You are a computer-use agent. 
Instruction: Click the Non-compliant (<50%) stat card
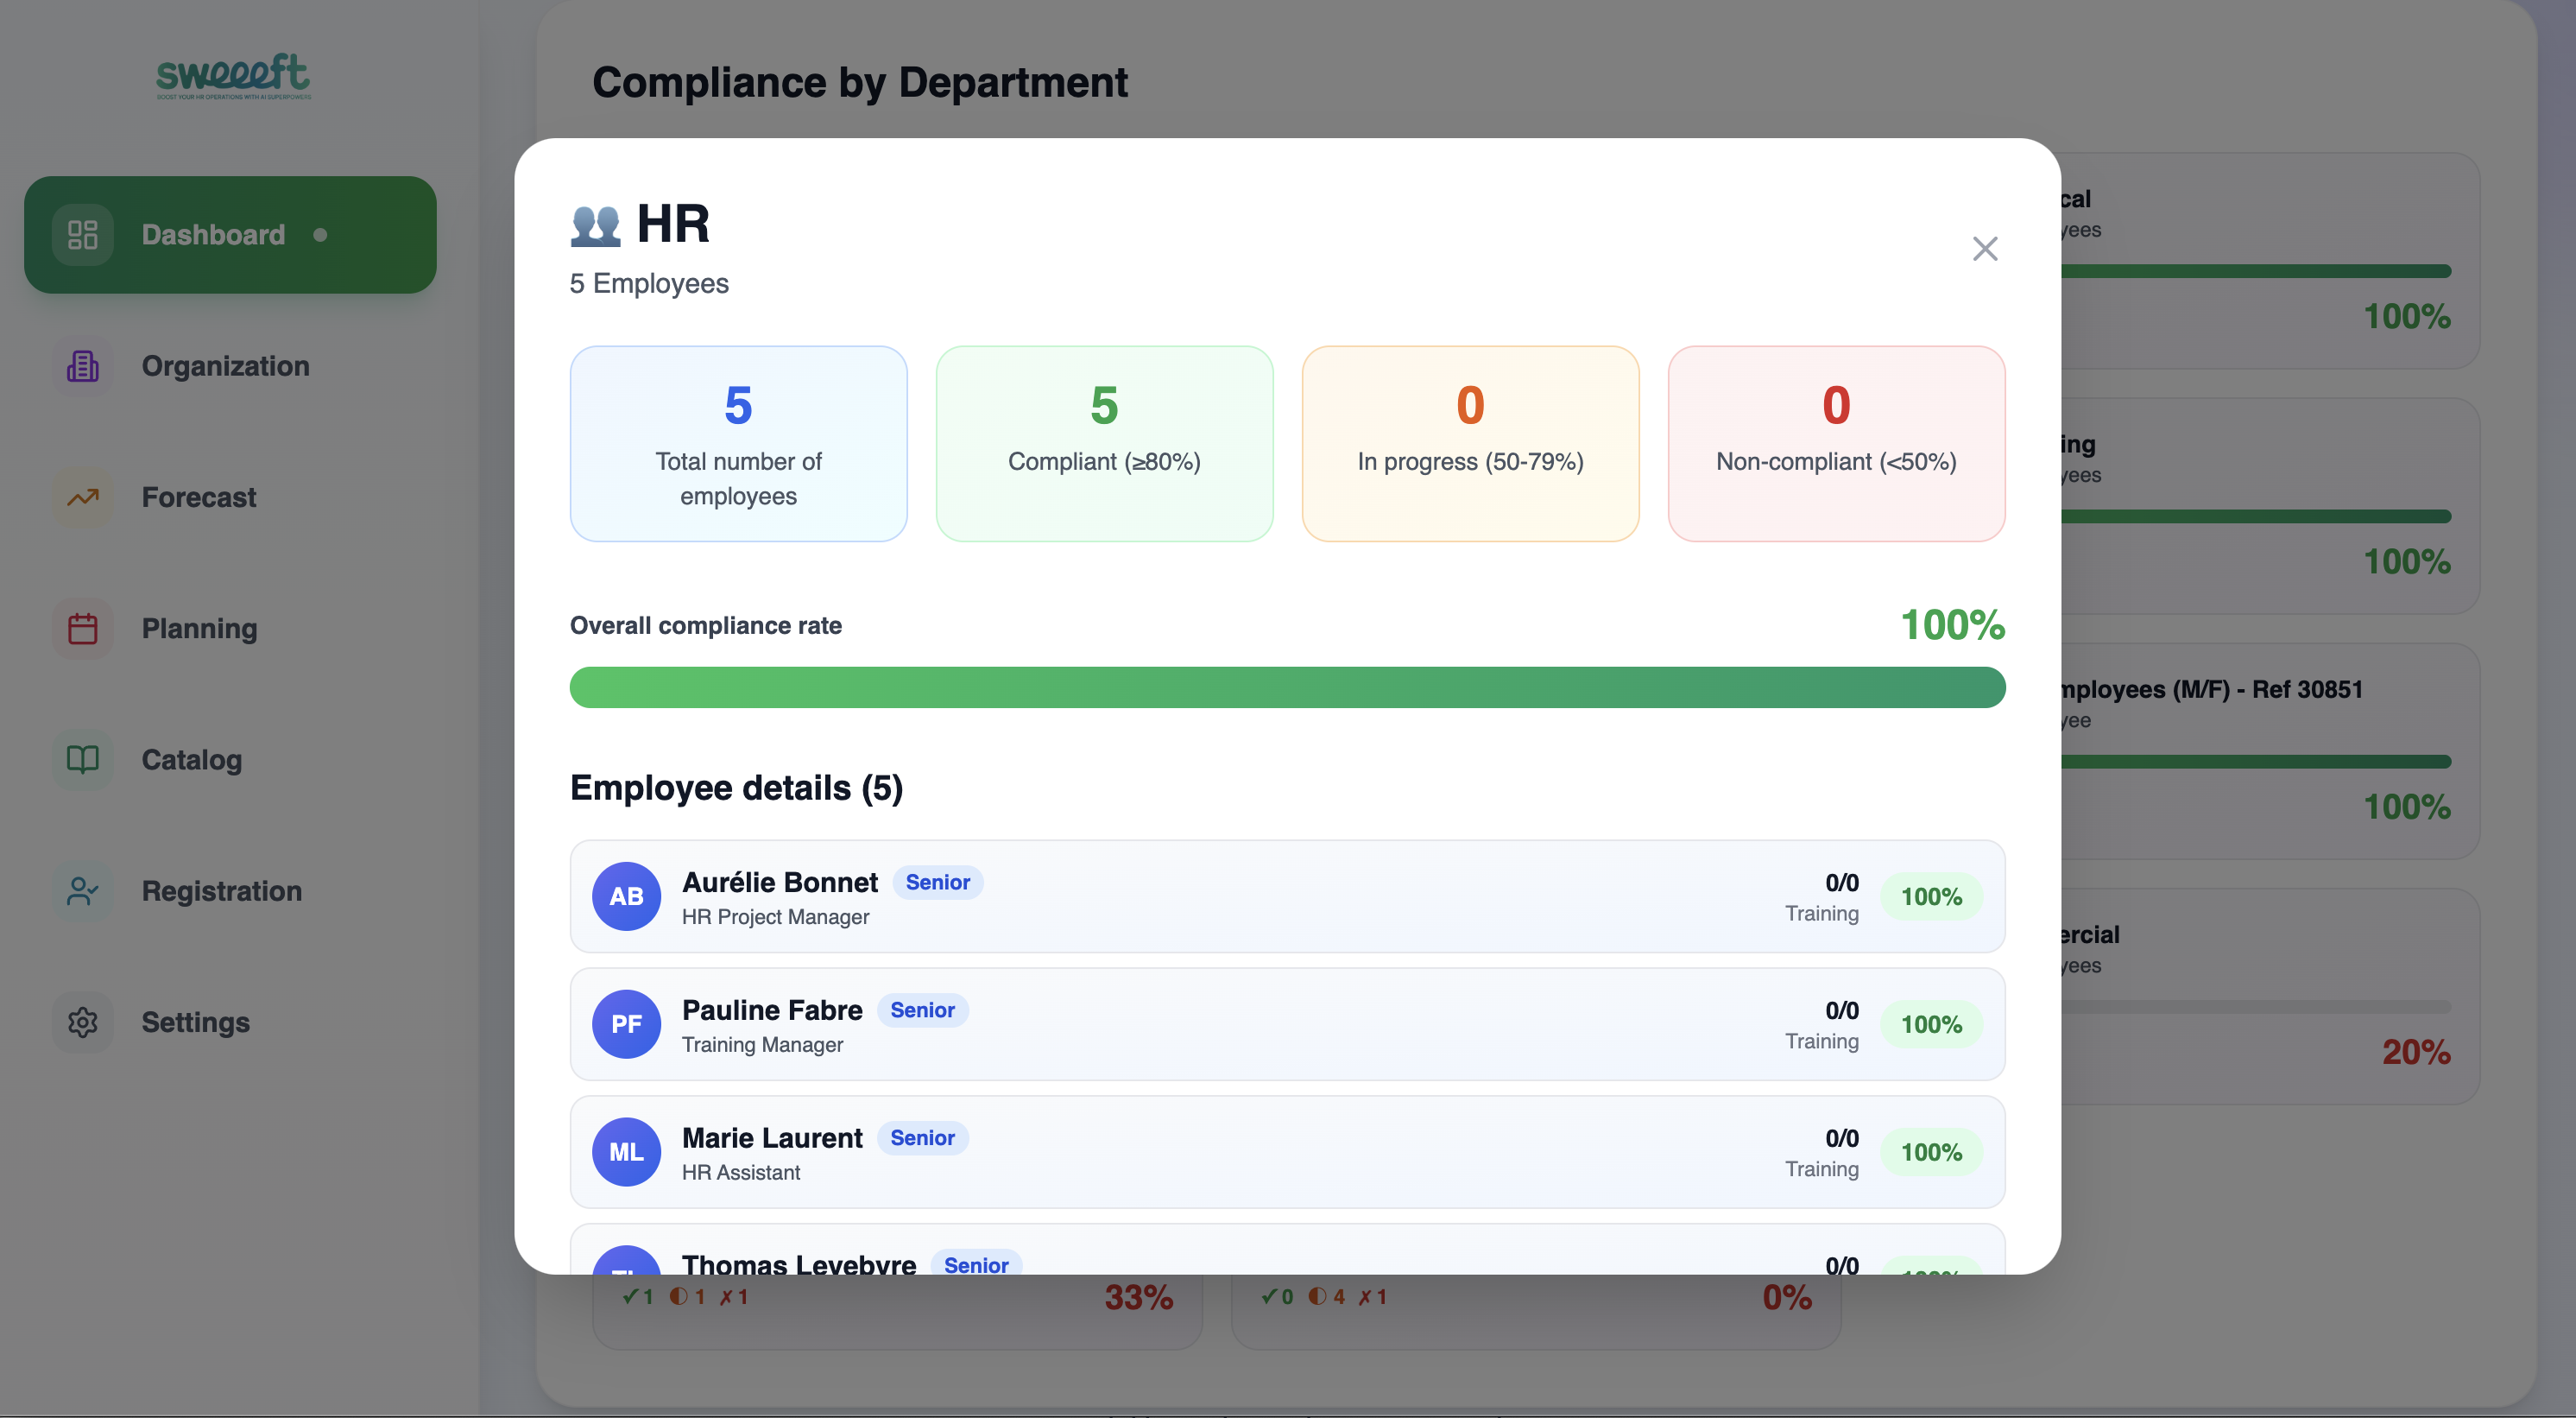pyautogui.click(x=1835, y=443)
